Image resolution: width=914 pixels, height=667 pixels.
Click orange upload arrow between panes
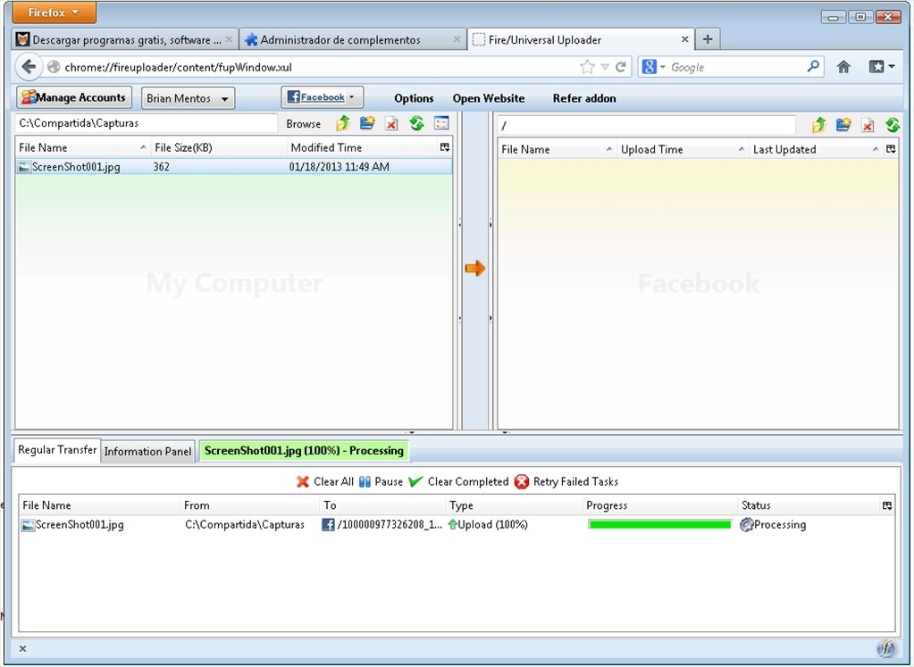[x=475, y=269]
